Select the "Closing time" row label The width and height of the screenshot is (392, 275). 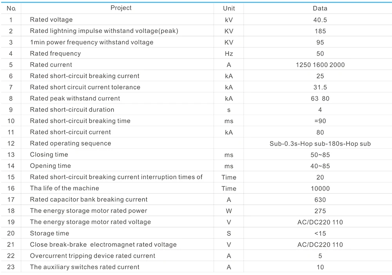click(x=49, y=155)
